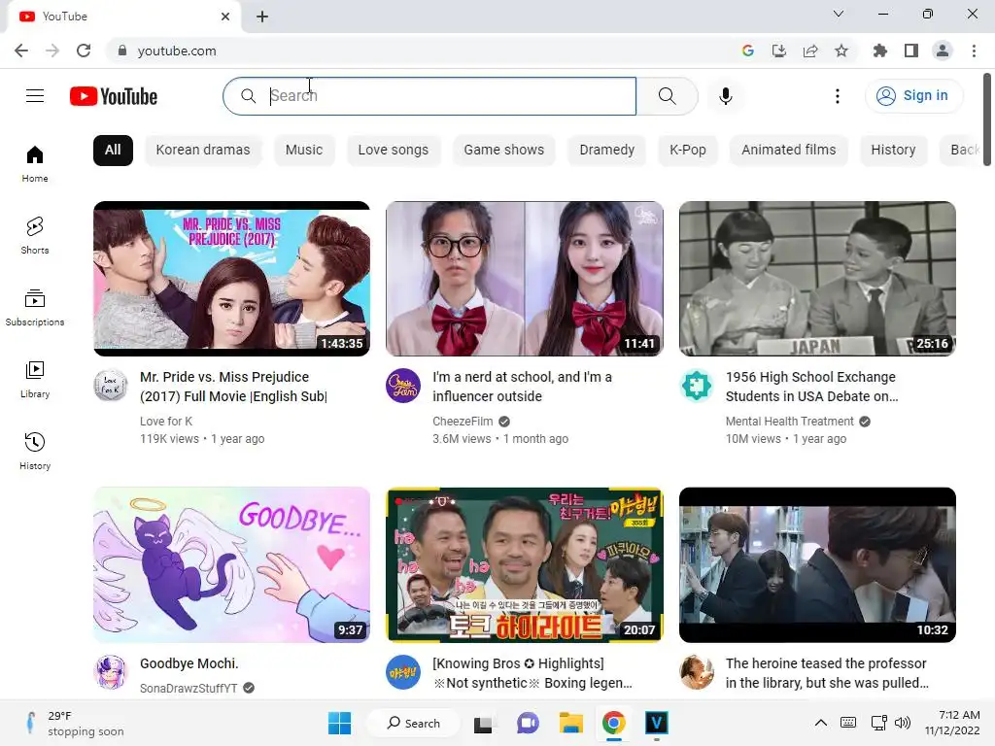Viewport: 995px width, 746px height.
Task: Open Chrome three-dot menu
Action: coord(974,51)
